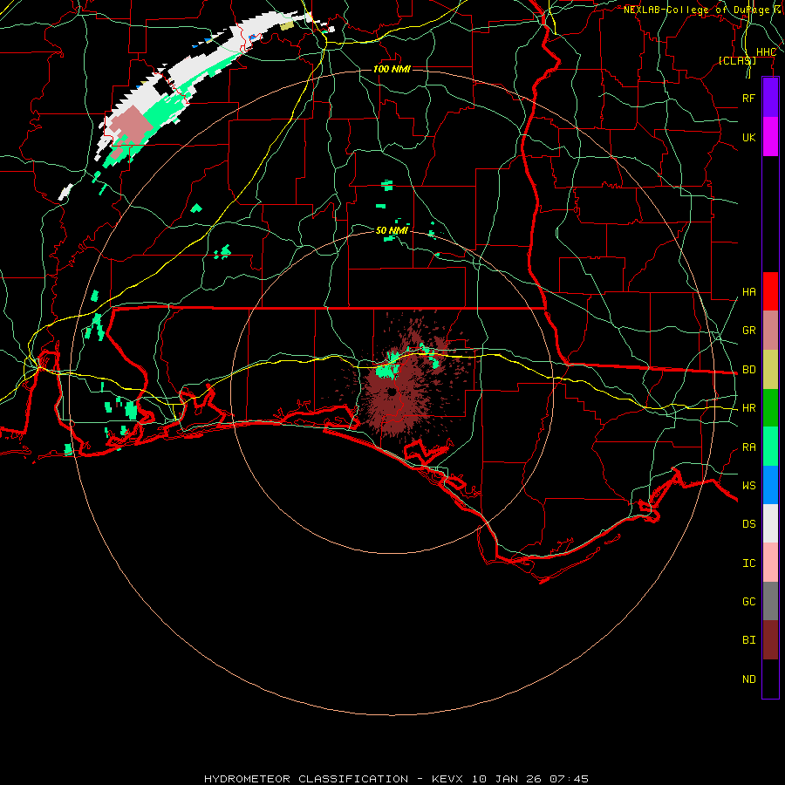Screen dimensions: 785x785
Task: Click the '50 NMI' range ring label
Action: coord(392,230)
